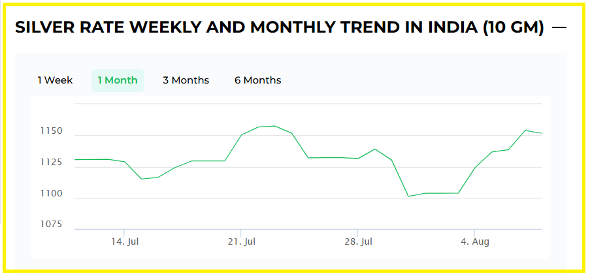590x278 pixels.
Task: Click the line's dip just after 14 Jul
Action: tap(141, 179)
